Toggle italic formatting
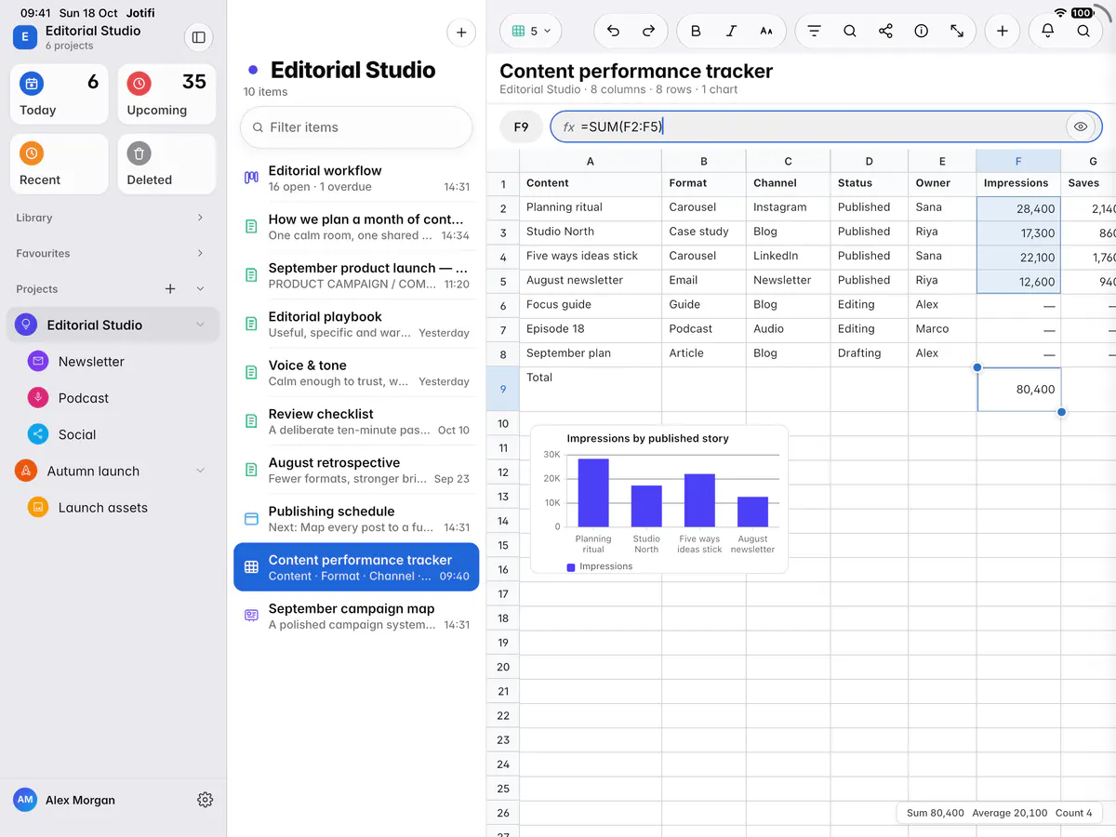The width and height of the screenshot is (1116, 837). click(731, 31)
